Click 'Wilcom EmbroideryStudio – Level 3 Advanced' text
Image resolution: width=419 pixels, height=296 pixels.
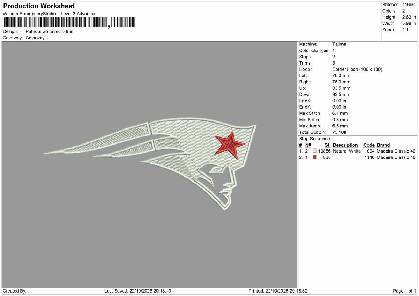(x=50, y=14)
